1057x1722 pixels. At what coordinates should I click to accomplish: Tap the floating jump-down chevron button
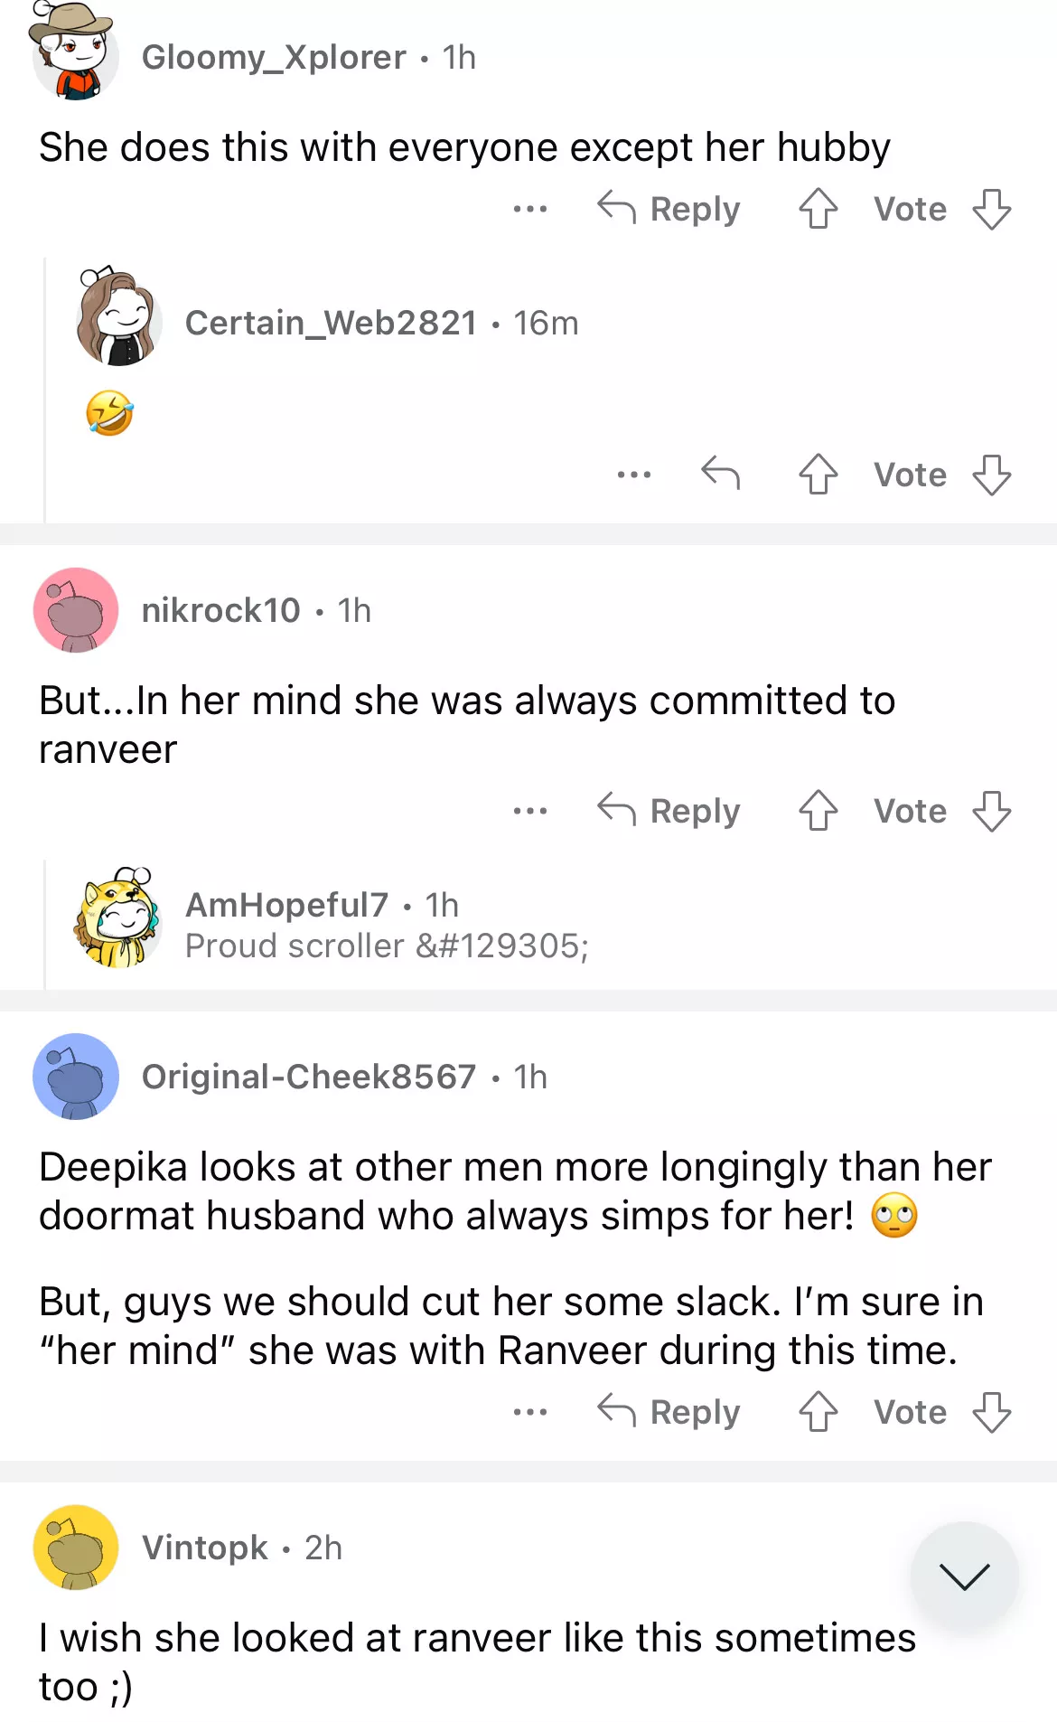click(x=964, y=1576)
